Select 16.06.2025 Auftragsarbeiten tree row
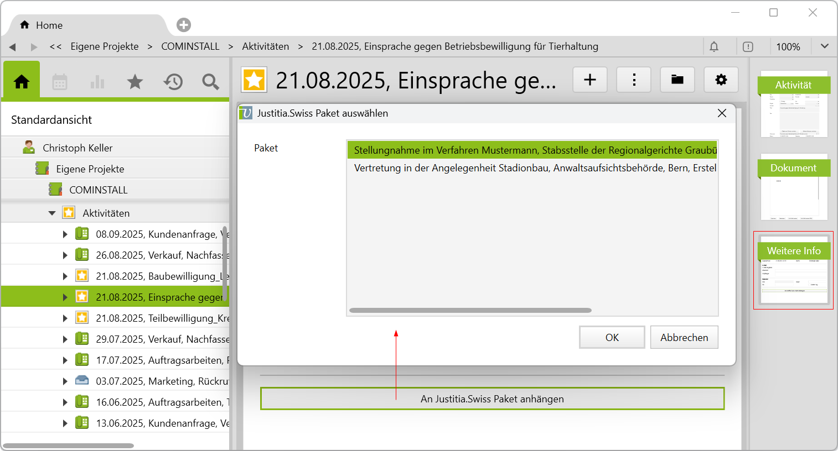 point(115,402)
